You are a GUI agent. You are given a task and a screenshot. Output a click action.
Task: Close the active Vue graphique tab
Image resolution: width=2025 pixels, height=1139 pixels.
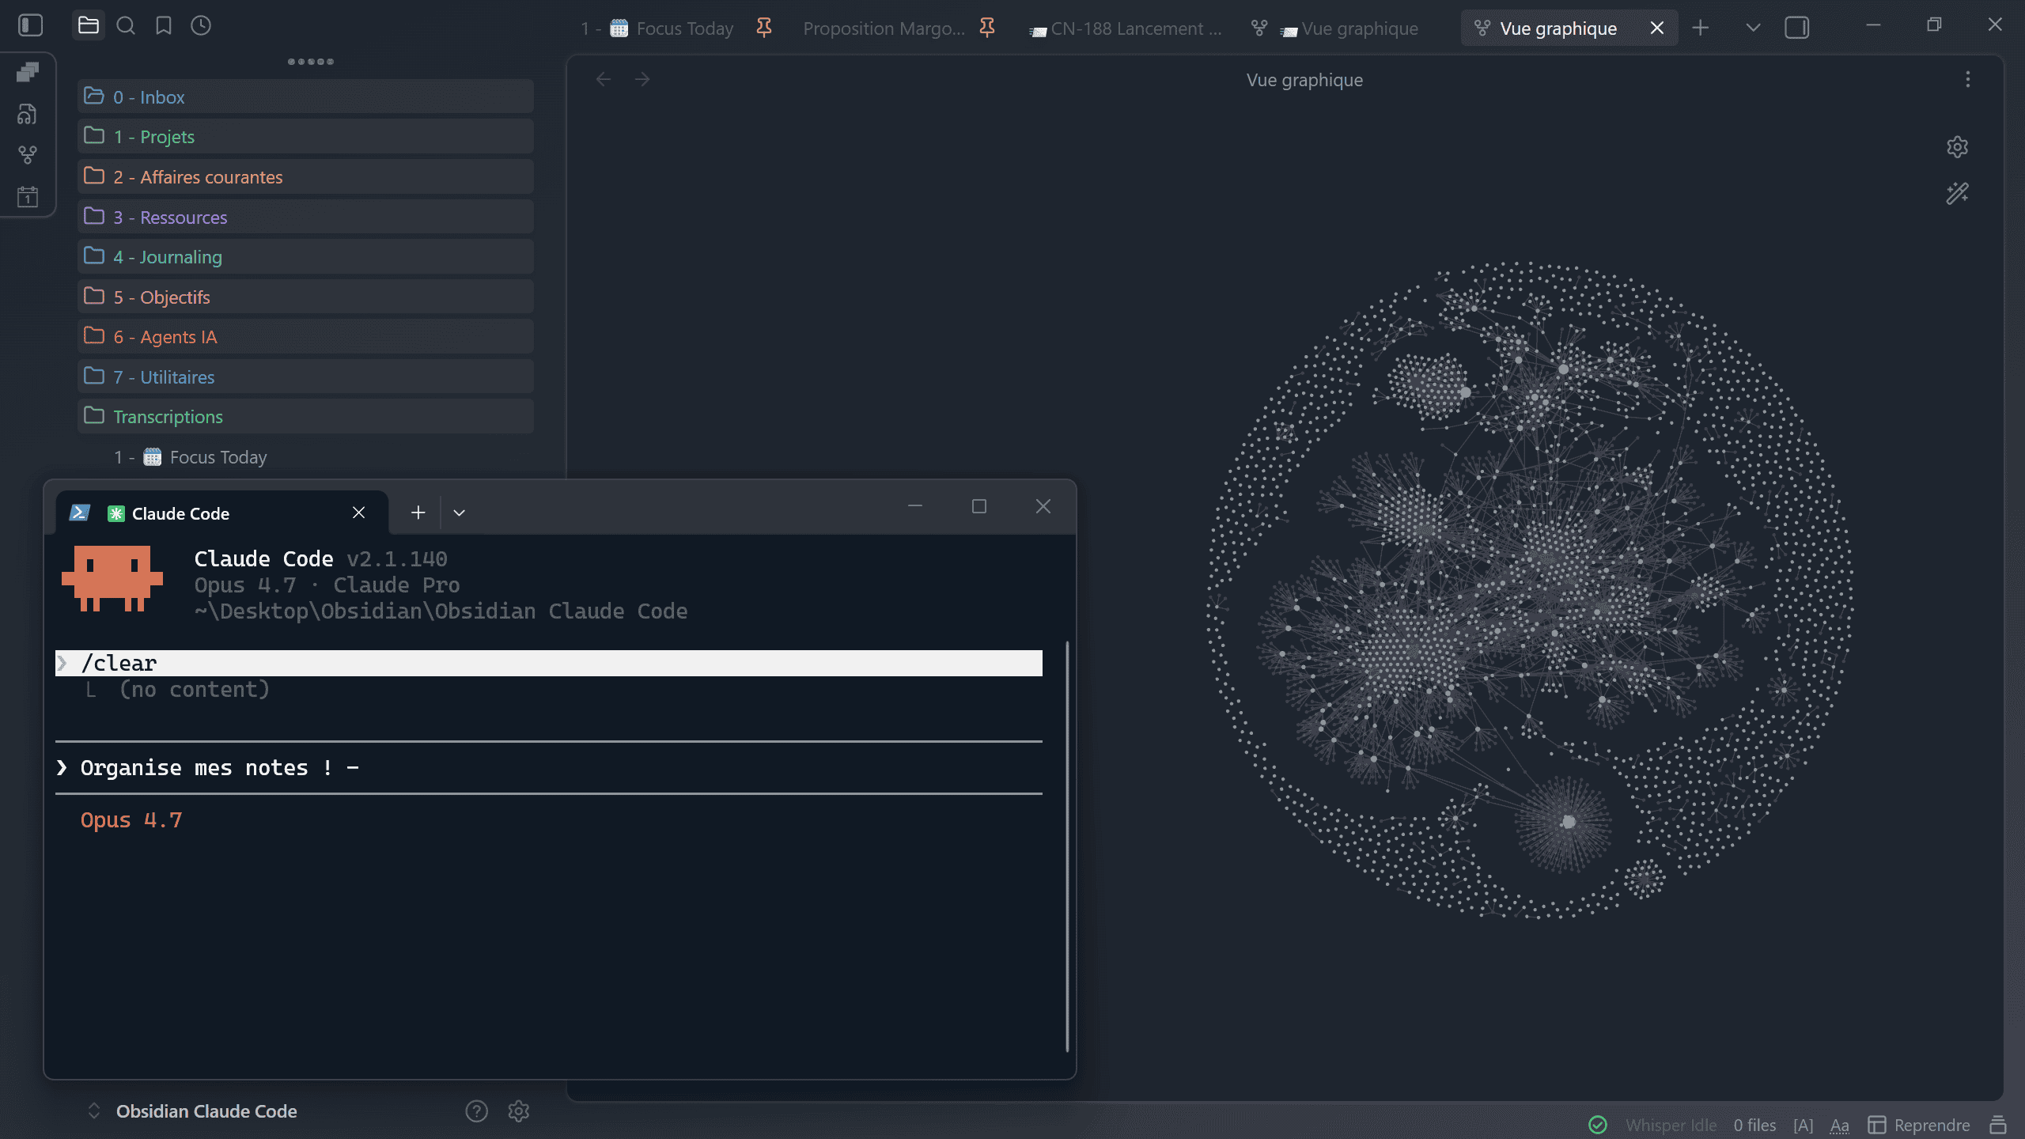1657,28
